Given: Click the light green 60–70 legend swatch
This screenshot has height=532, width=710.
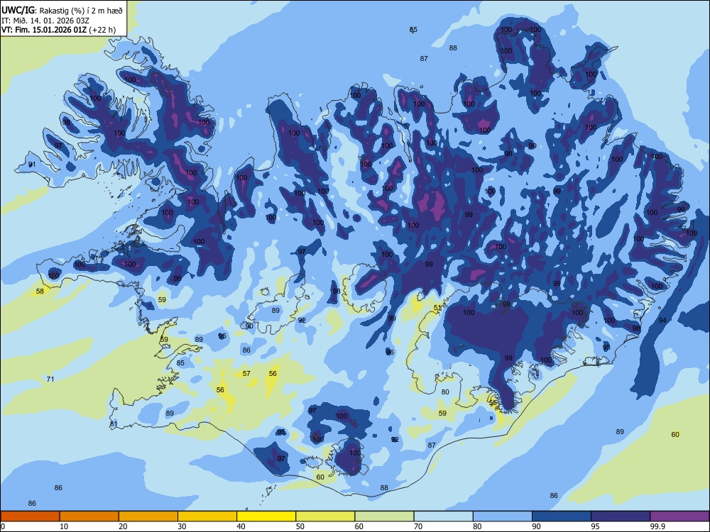Looking at the screenshot, I should point(384,516).
